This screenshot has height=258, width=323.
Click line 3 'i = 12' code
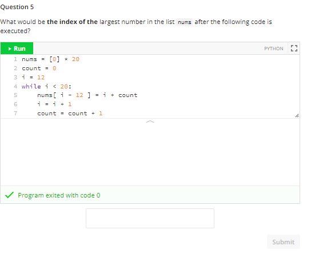(x=33, y=78)
